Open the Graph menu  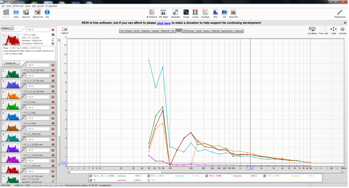(28, 6)
